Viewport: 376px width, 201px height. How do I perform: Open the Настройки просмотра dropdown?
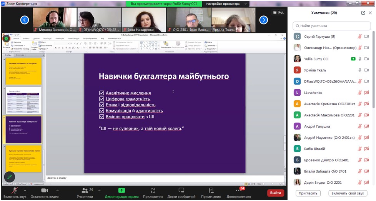click(226, 4)
